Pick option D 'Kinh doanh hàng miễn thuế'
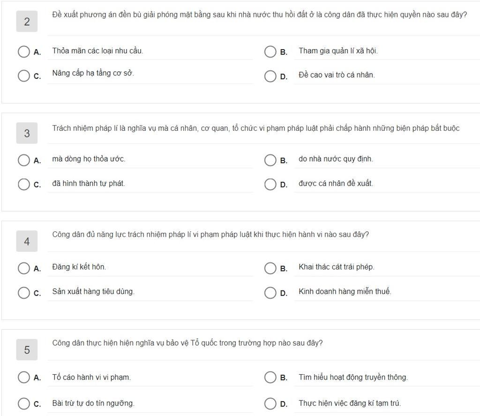Image resolution: width=480 pixels, height=416 pixels. (270, 293)
